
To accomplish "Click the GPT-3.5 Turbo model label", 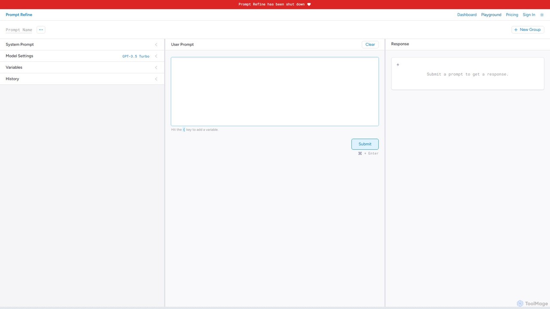I will (x=136, y=56).
